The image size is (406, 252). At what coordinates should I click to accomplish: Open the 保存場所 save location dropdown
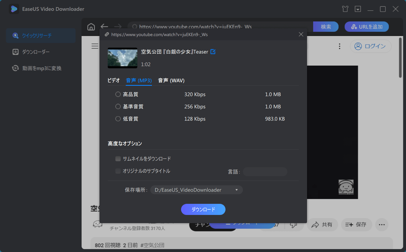(x=196, y=190)
